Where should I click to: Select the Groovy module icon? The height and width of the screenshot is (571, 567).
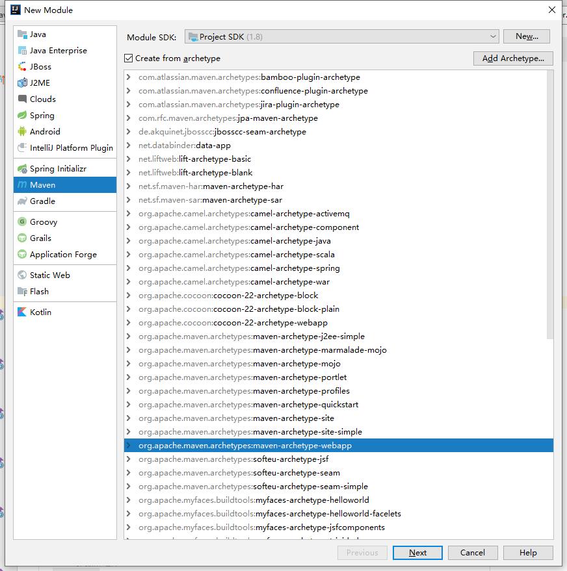click(x=23, y=222)
